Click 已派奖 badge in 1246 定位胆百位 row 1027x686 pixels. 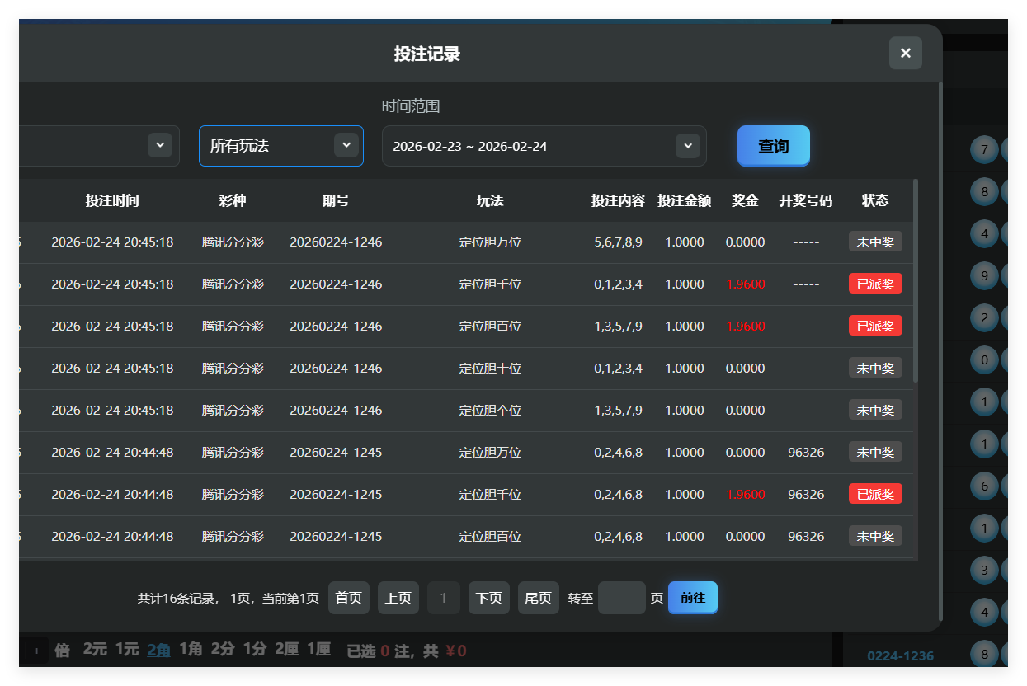pyautogui.click(x=874, y=326)
